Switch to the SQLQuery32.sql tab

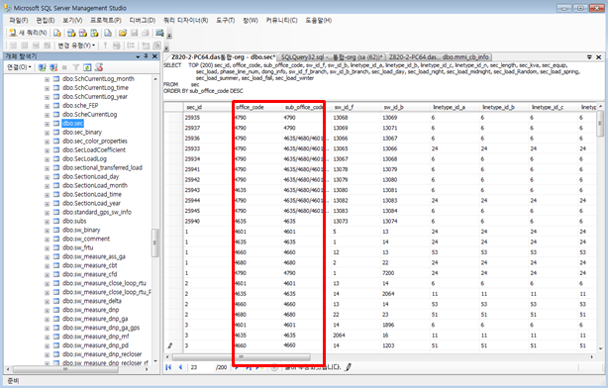[x=332, y=57]
